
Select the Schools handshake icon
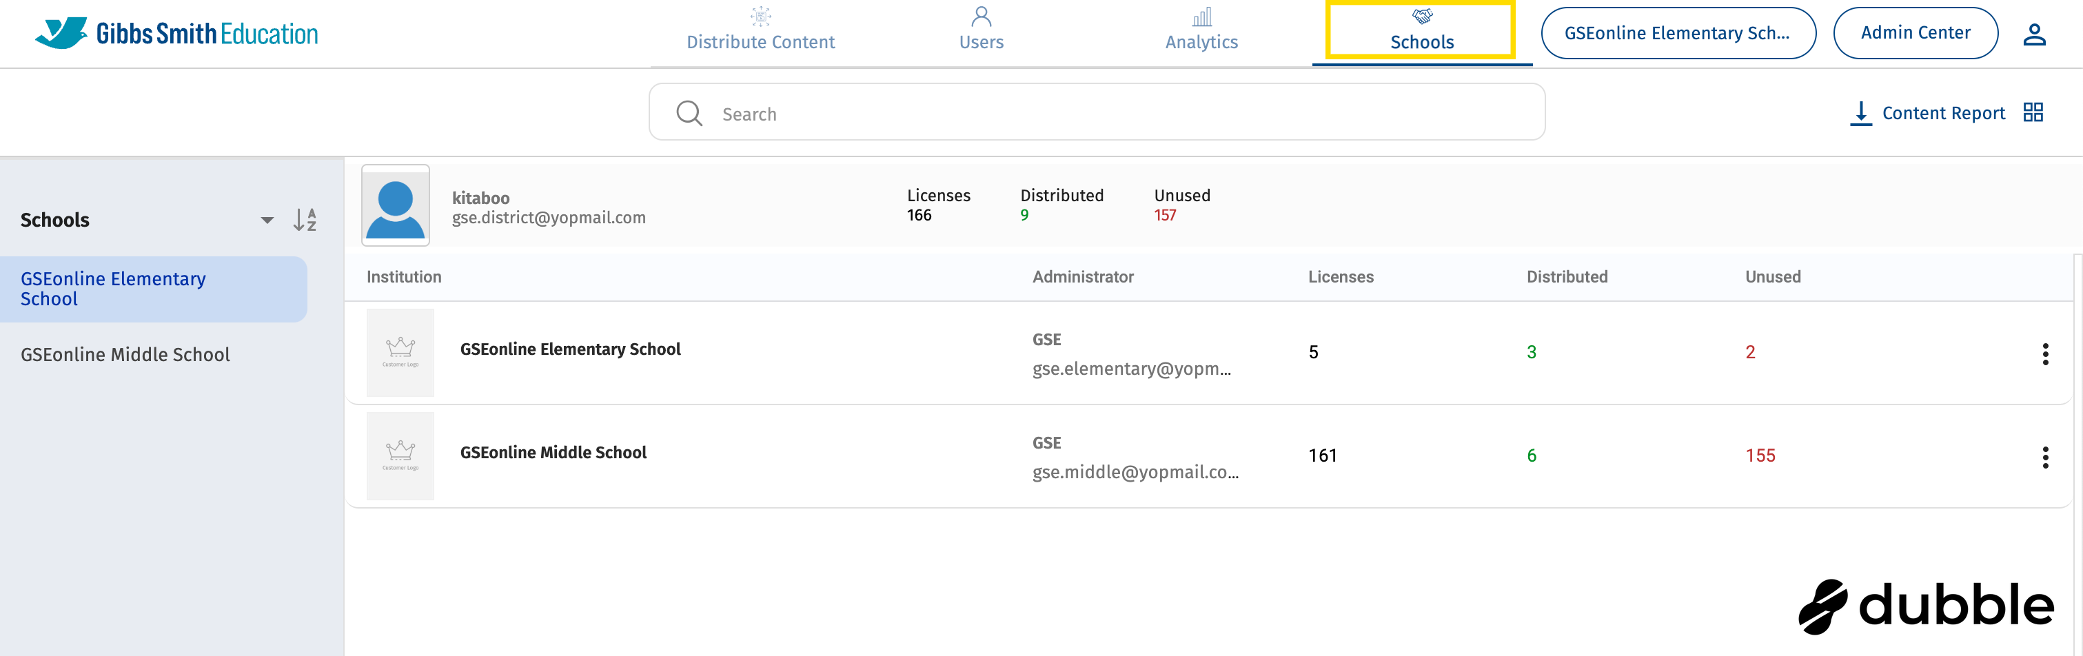pos(1421,16)
